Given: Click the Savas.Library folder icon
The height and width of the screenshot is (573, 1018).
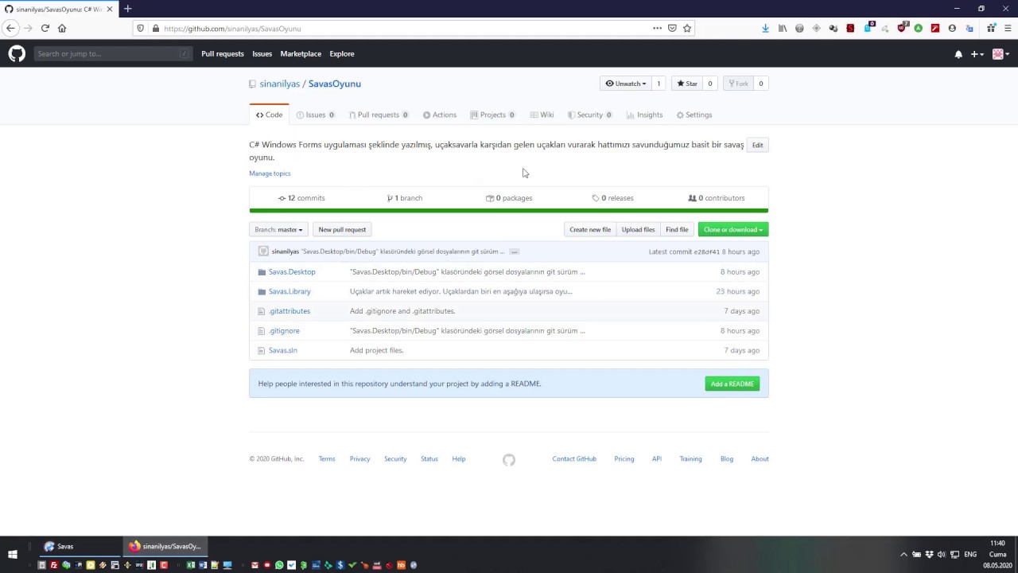Looking at the screenshot, I should pos(262,291).
